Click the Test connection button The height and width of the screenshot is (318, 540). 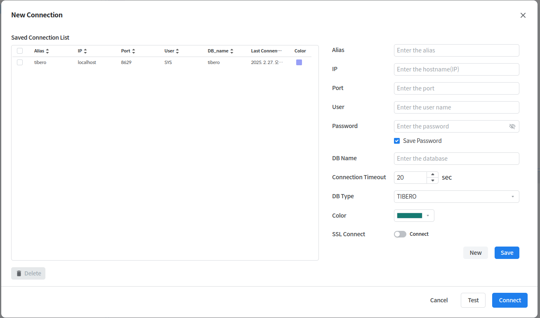pyautogui.click(x=473, y=300)
